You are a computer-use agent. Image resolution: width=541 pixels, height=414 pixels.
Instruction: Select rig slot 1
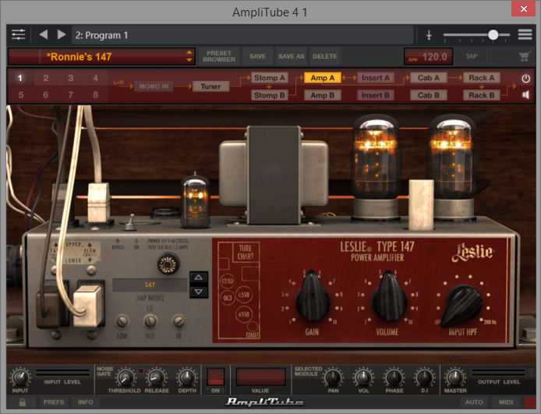(20, 78)
